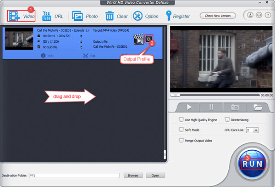
Task: Open the Option settings
Action: [146, 16]
